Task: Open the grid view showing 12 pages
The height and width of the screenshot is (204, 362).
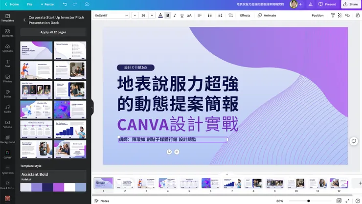Action: [339, 201]
